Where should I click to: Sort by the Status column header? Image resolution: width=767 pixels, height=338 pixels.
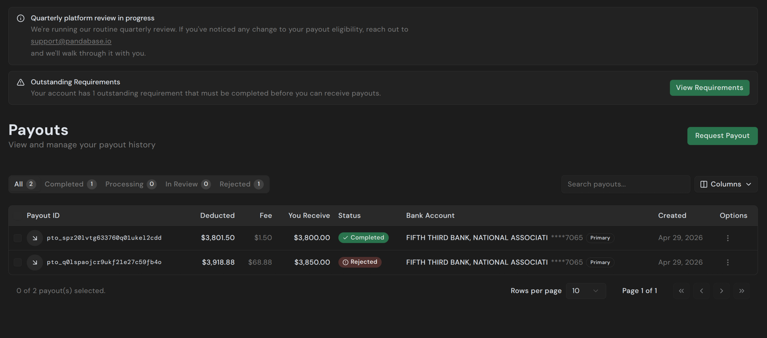coord(349,216)
